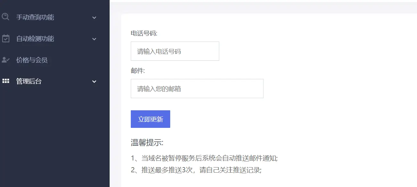The image size is (417, 187).
Task: Click the grid icon beside 管理后台
Action: click(5, 81)
